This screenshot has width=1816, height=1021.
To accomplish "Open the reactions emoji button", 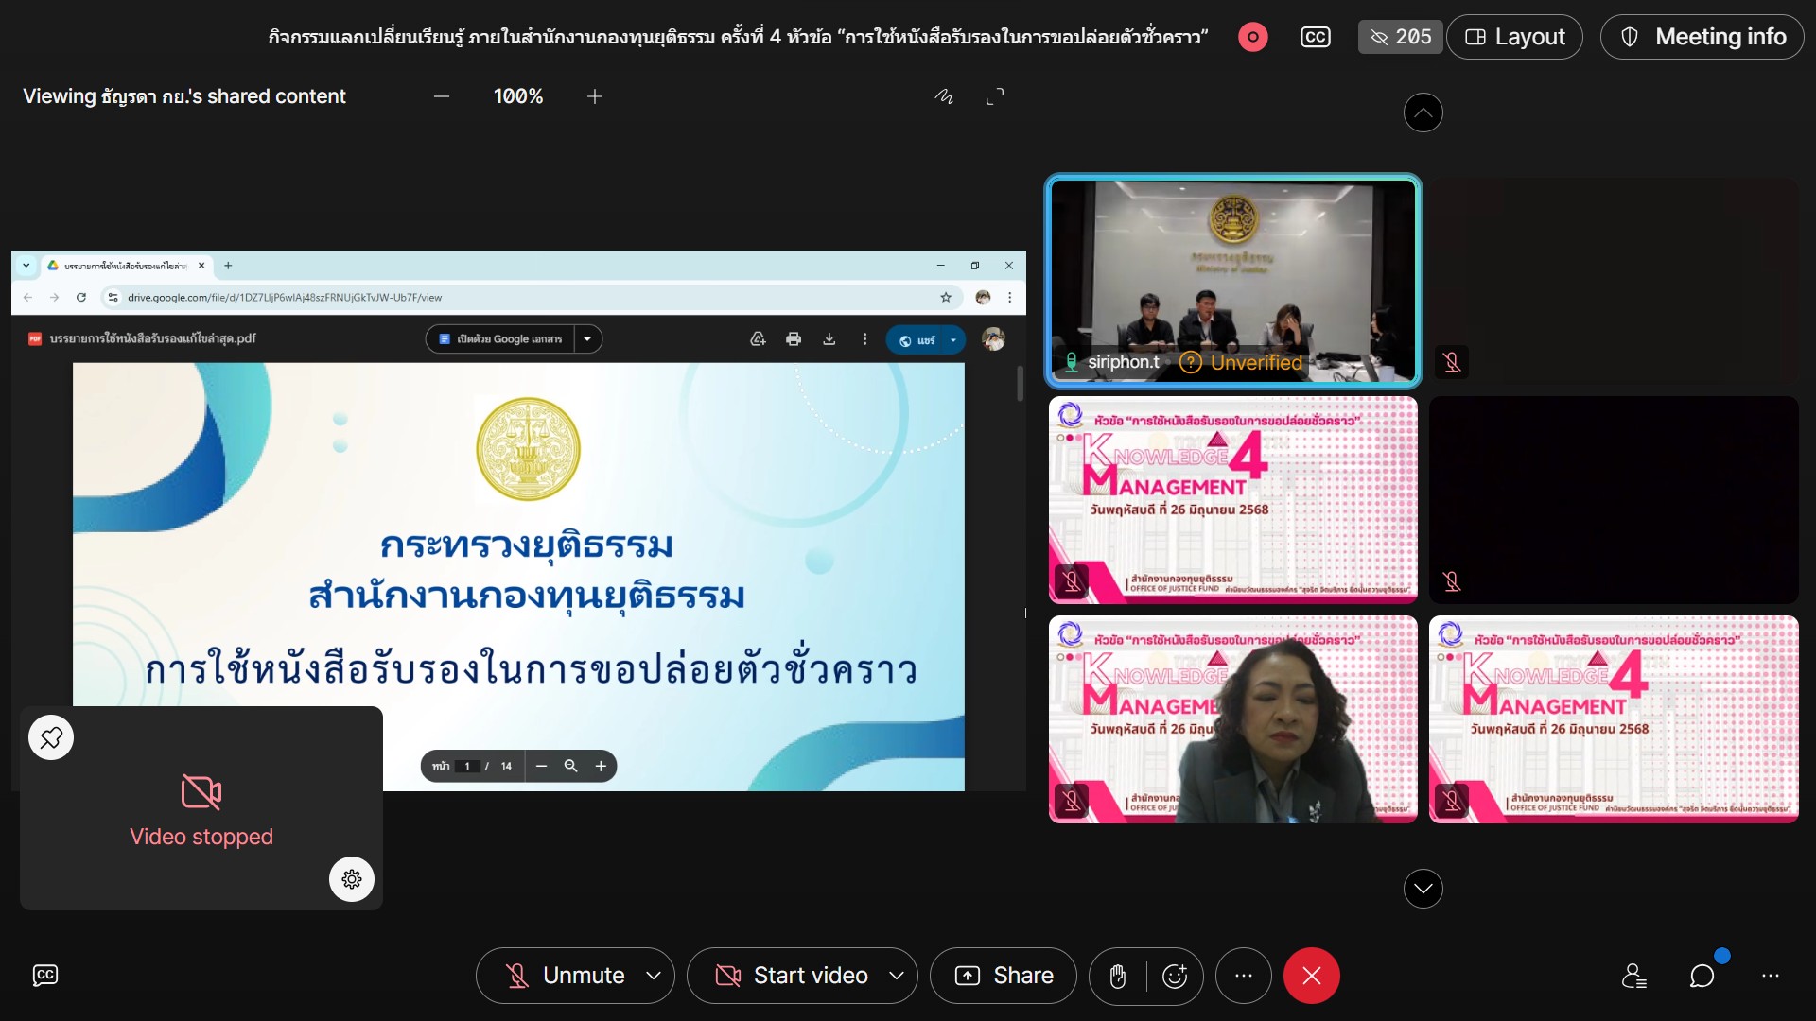I will 1175,976.
